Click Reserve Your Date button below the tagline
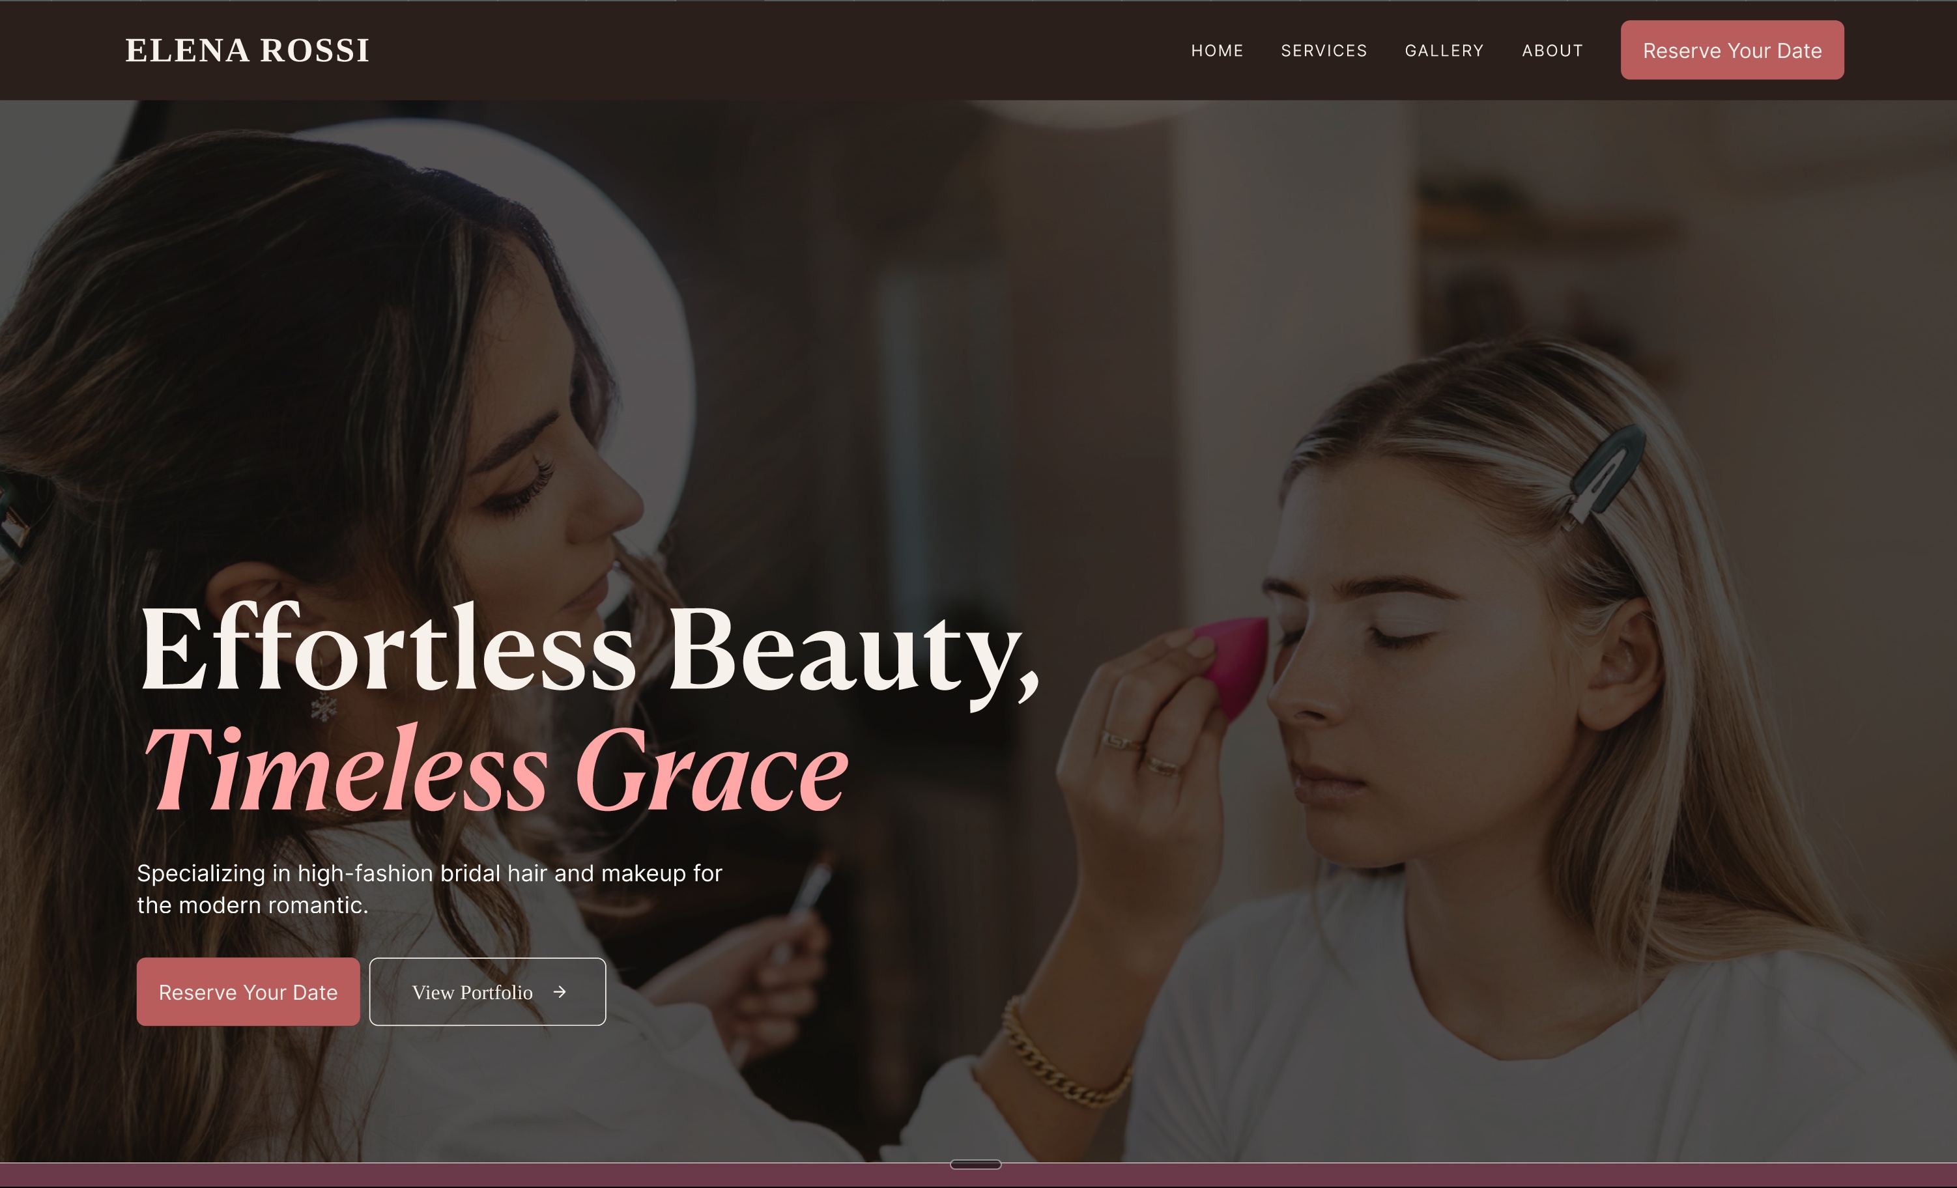Viewport: 1957px width, 1188px height. coord(248,992)
